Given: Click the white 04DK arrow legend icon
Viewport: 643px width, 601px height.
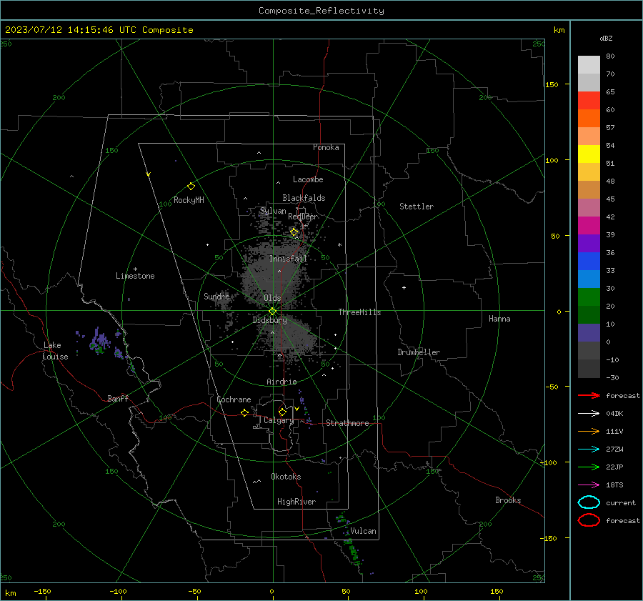Looking at the screenshot, I should 589,414.
